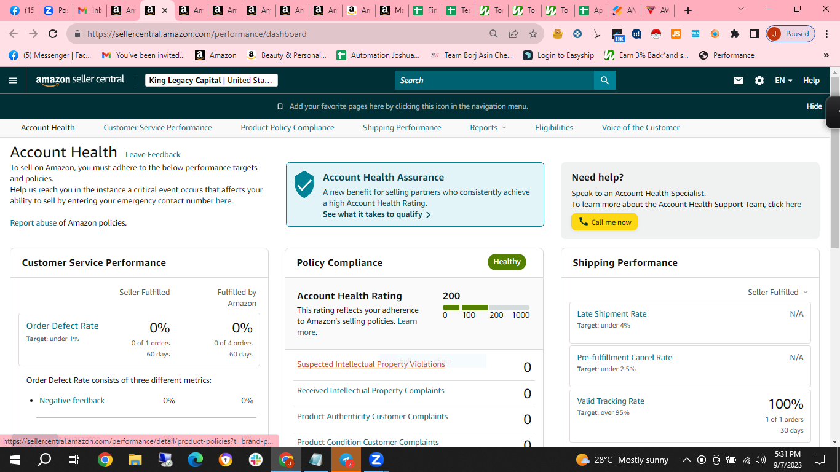
Task: Open the Windows Start menu
Action: click(14, 460)
